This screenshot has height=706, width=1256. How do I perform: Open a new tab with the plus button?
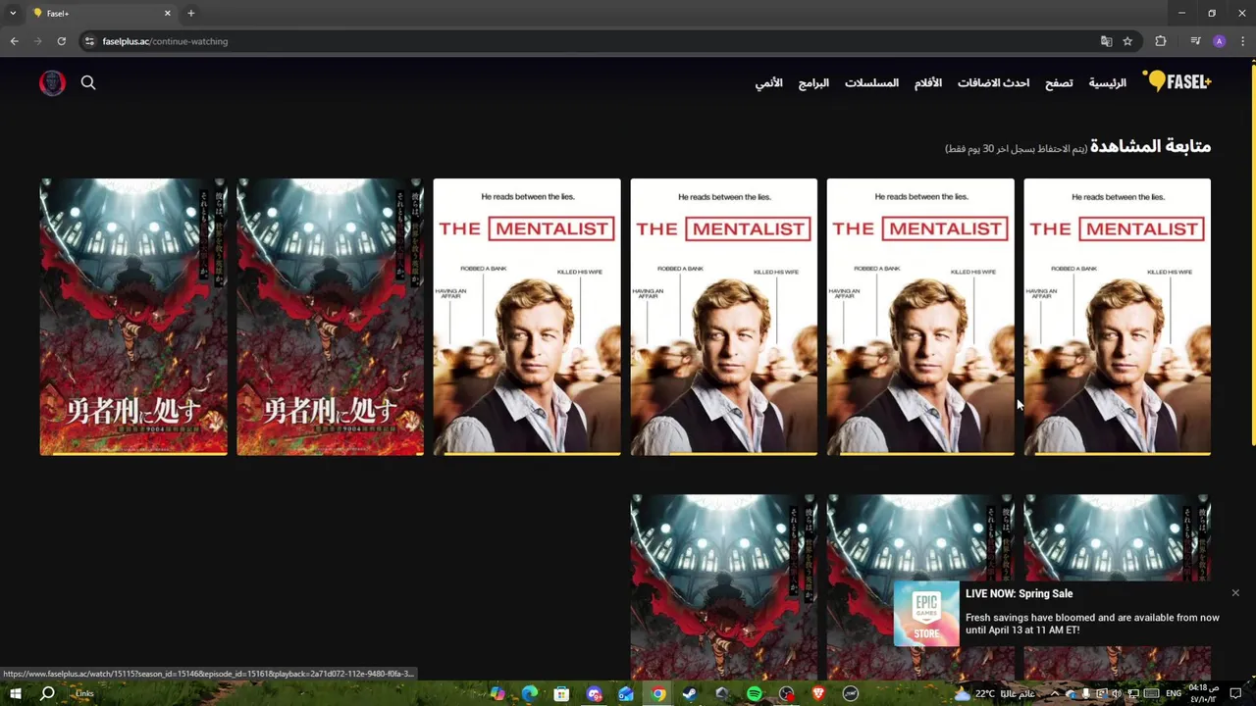(x=191, y=13)
